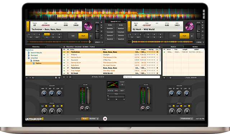This screenshot has width=230, height=134.
Task: Click the print icon under FileArchive tree
Action: pos(56,77)
